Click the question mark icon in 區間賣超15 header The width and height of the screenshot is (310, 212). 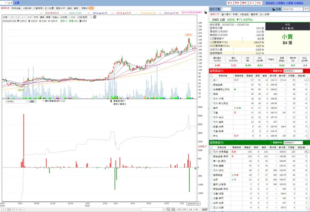coord(271,143)
